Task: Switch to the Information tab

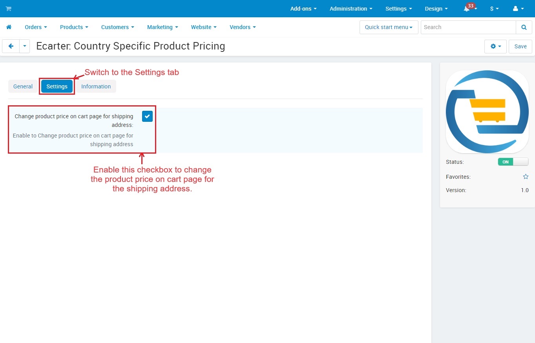Action: click(x=96, y=86)
